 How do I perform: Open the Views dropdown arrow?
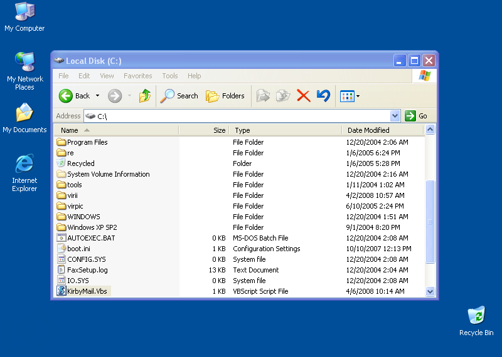pos(358,96)
